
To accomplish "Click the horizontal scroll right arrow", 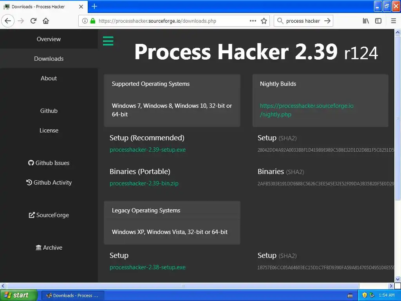I will click(391, 286).
